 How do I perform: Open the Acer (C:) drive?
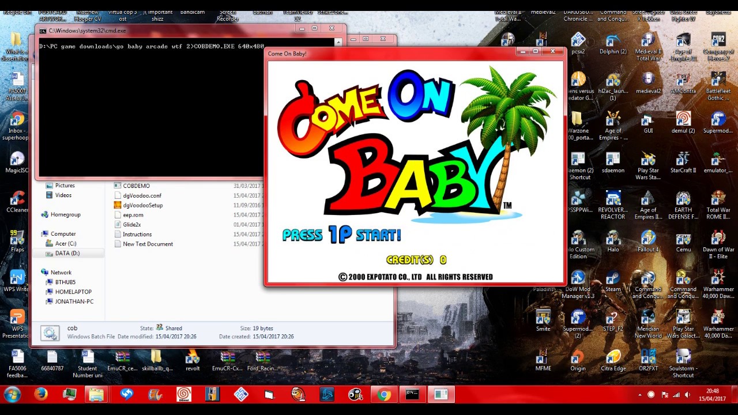tap(61, 244)
